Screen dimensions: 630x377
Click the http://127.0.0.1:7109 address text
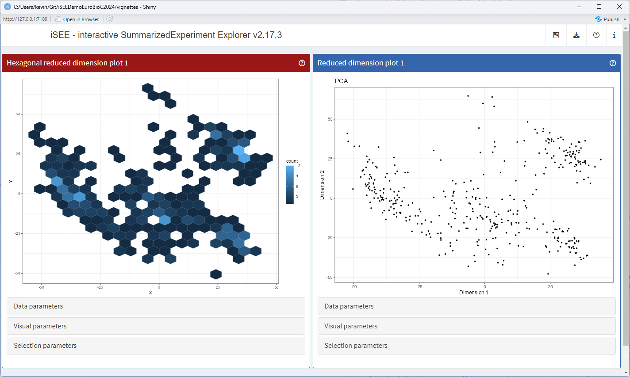(25, 19)
